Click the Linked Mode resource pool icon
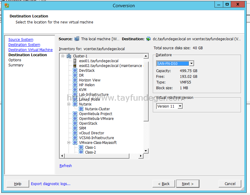250x195 pixels. pyautogui.click(x=75, y=99)
